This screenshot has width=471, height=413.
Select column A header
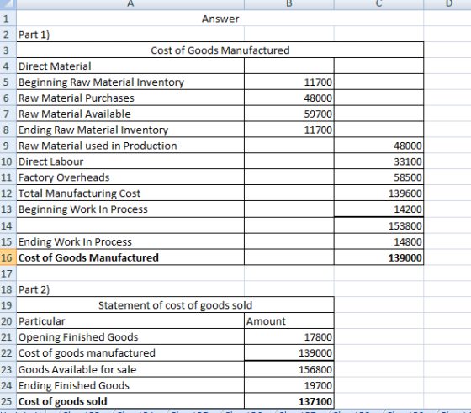130,4
